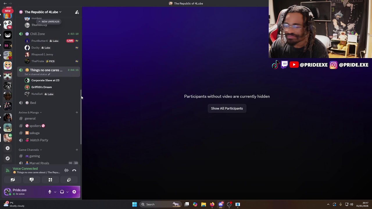Collapse the Game Channels category

coord(30,150)
